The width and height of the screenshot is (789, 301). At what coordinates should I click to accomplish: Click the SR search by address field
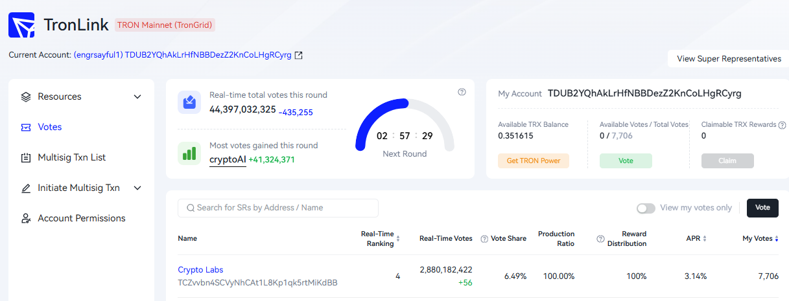[x=278, y=208]
